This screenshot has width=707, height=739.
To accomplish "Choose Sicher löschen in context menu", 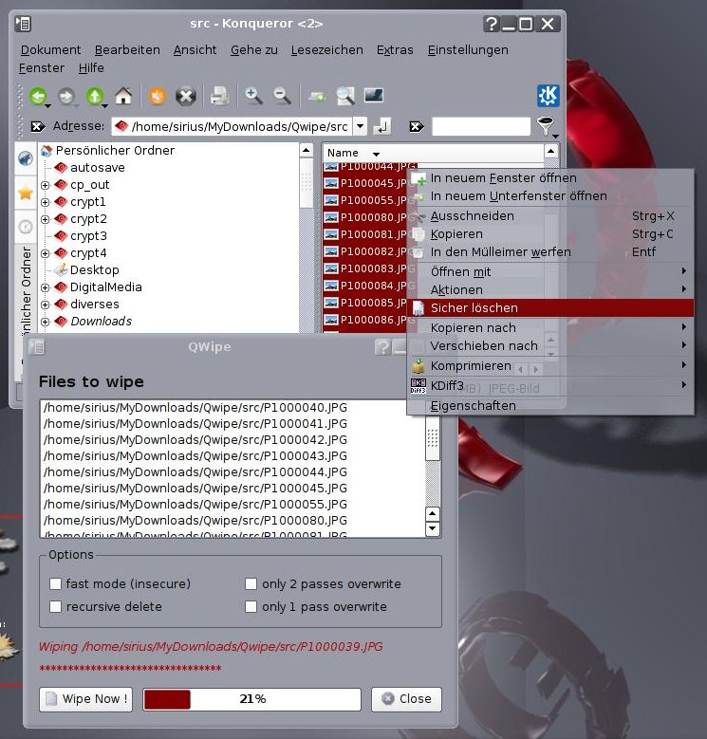I will pos(550,307).
